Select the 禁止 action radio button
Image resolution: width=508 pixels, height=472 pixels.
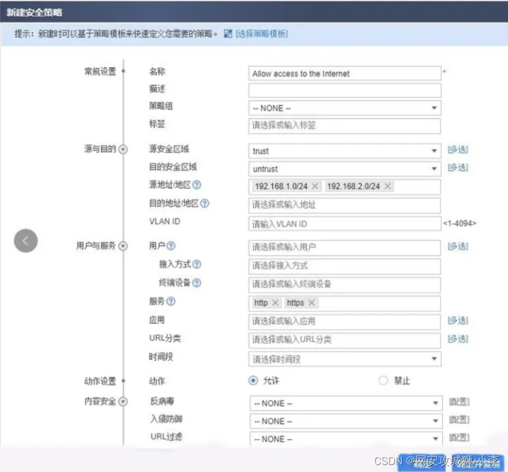(382, 381)
